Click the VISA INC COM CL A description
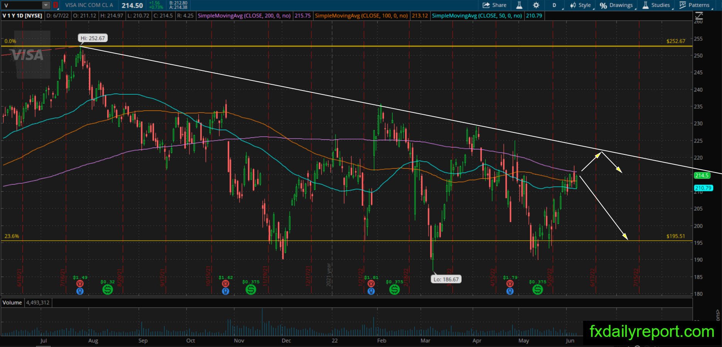Screen dimensions: 722x347 pos(89,5)
